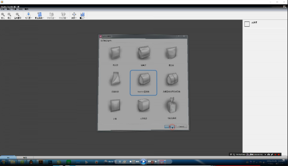Select the top-middle gusseted bag shape

[143, 53]
